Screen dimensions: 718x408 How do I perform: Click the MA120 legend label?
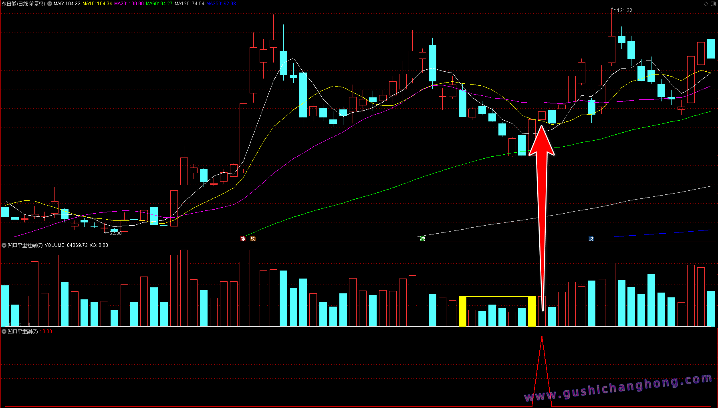[x=190, y=4]
